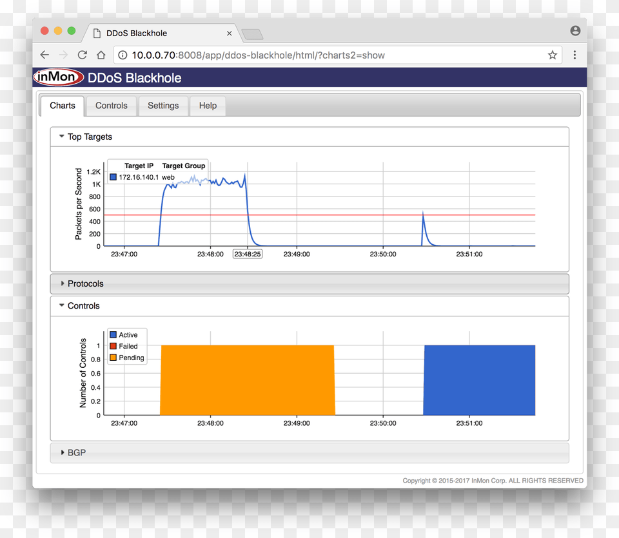This screenshot has width=619, height=538.
Task: Open the Help tab
Action: click(x=208, y=106)
